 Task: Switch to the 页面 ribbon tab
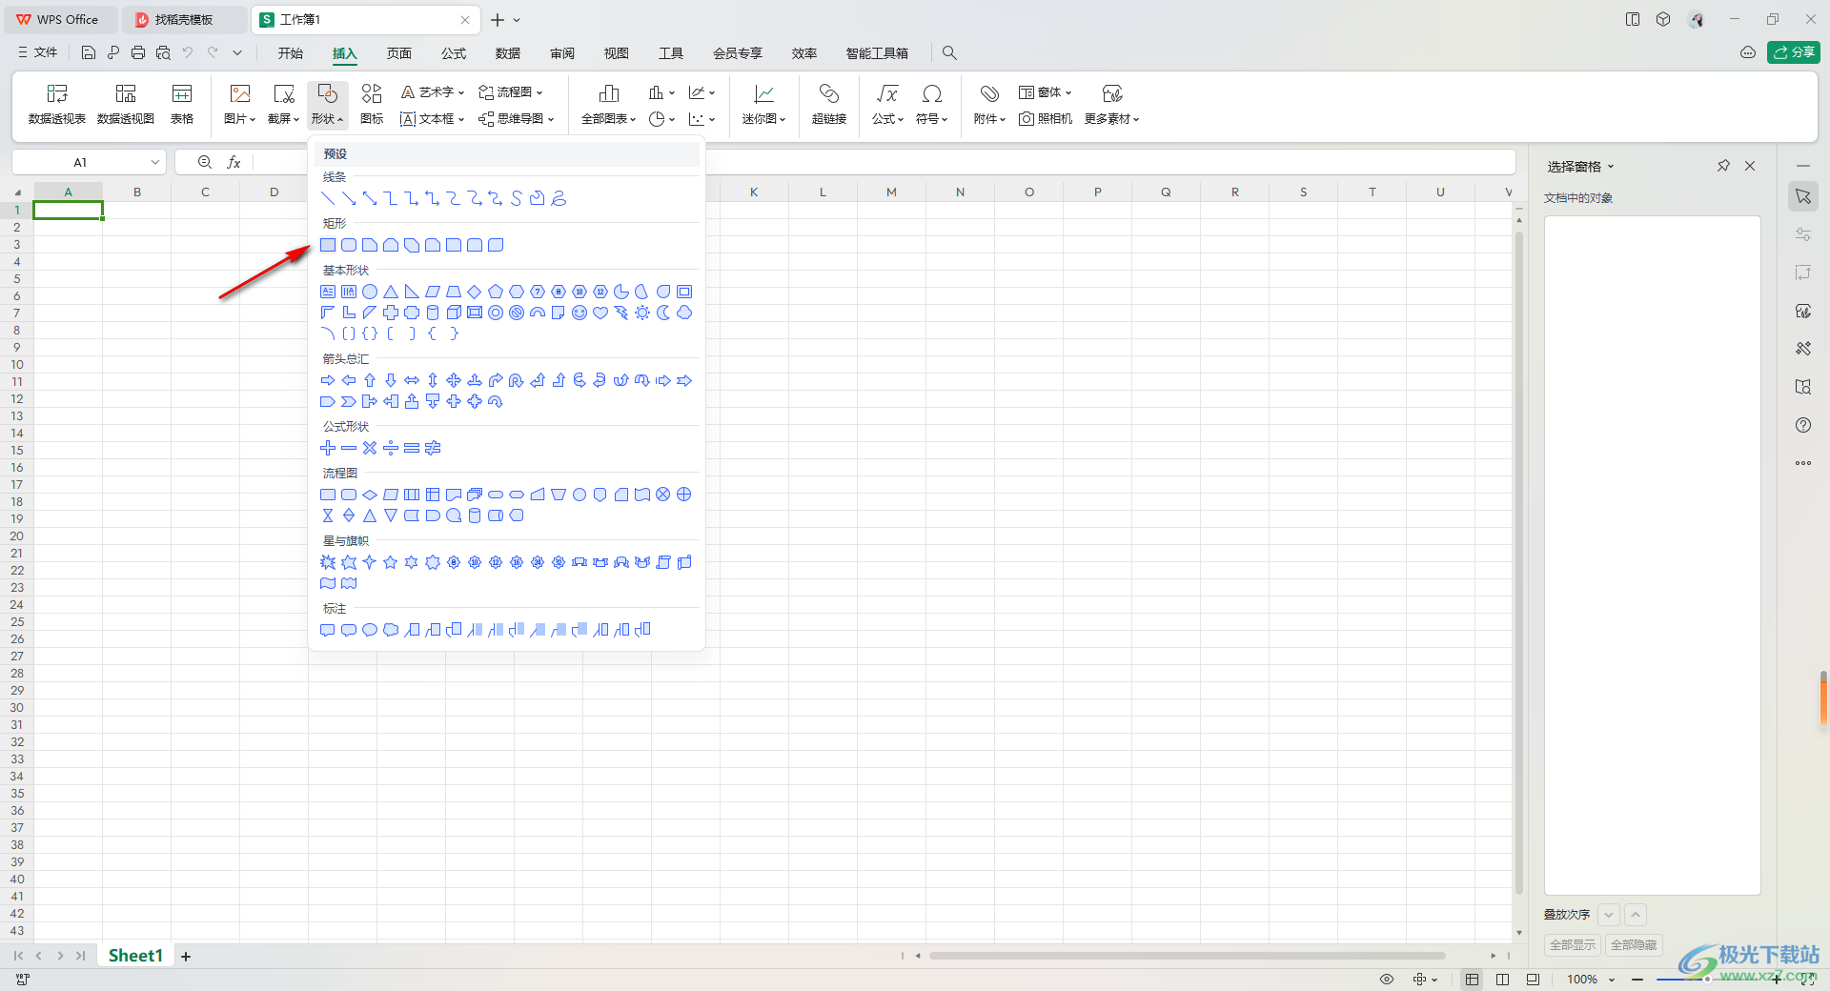pyautogui.click(x=399, y=53)
